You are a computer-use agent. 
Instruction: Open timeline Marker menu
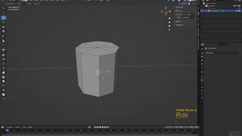pyautogui.click(x=30, y=127)
